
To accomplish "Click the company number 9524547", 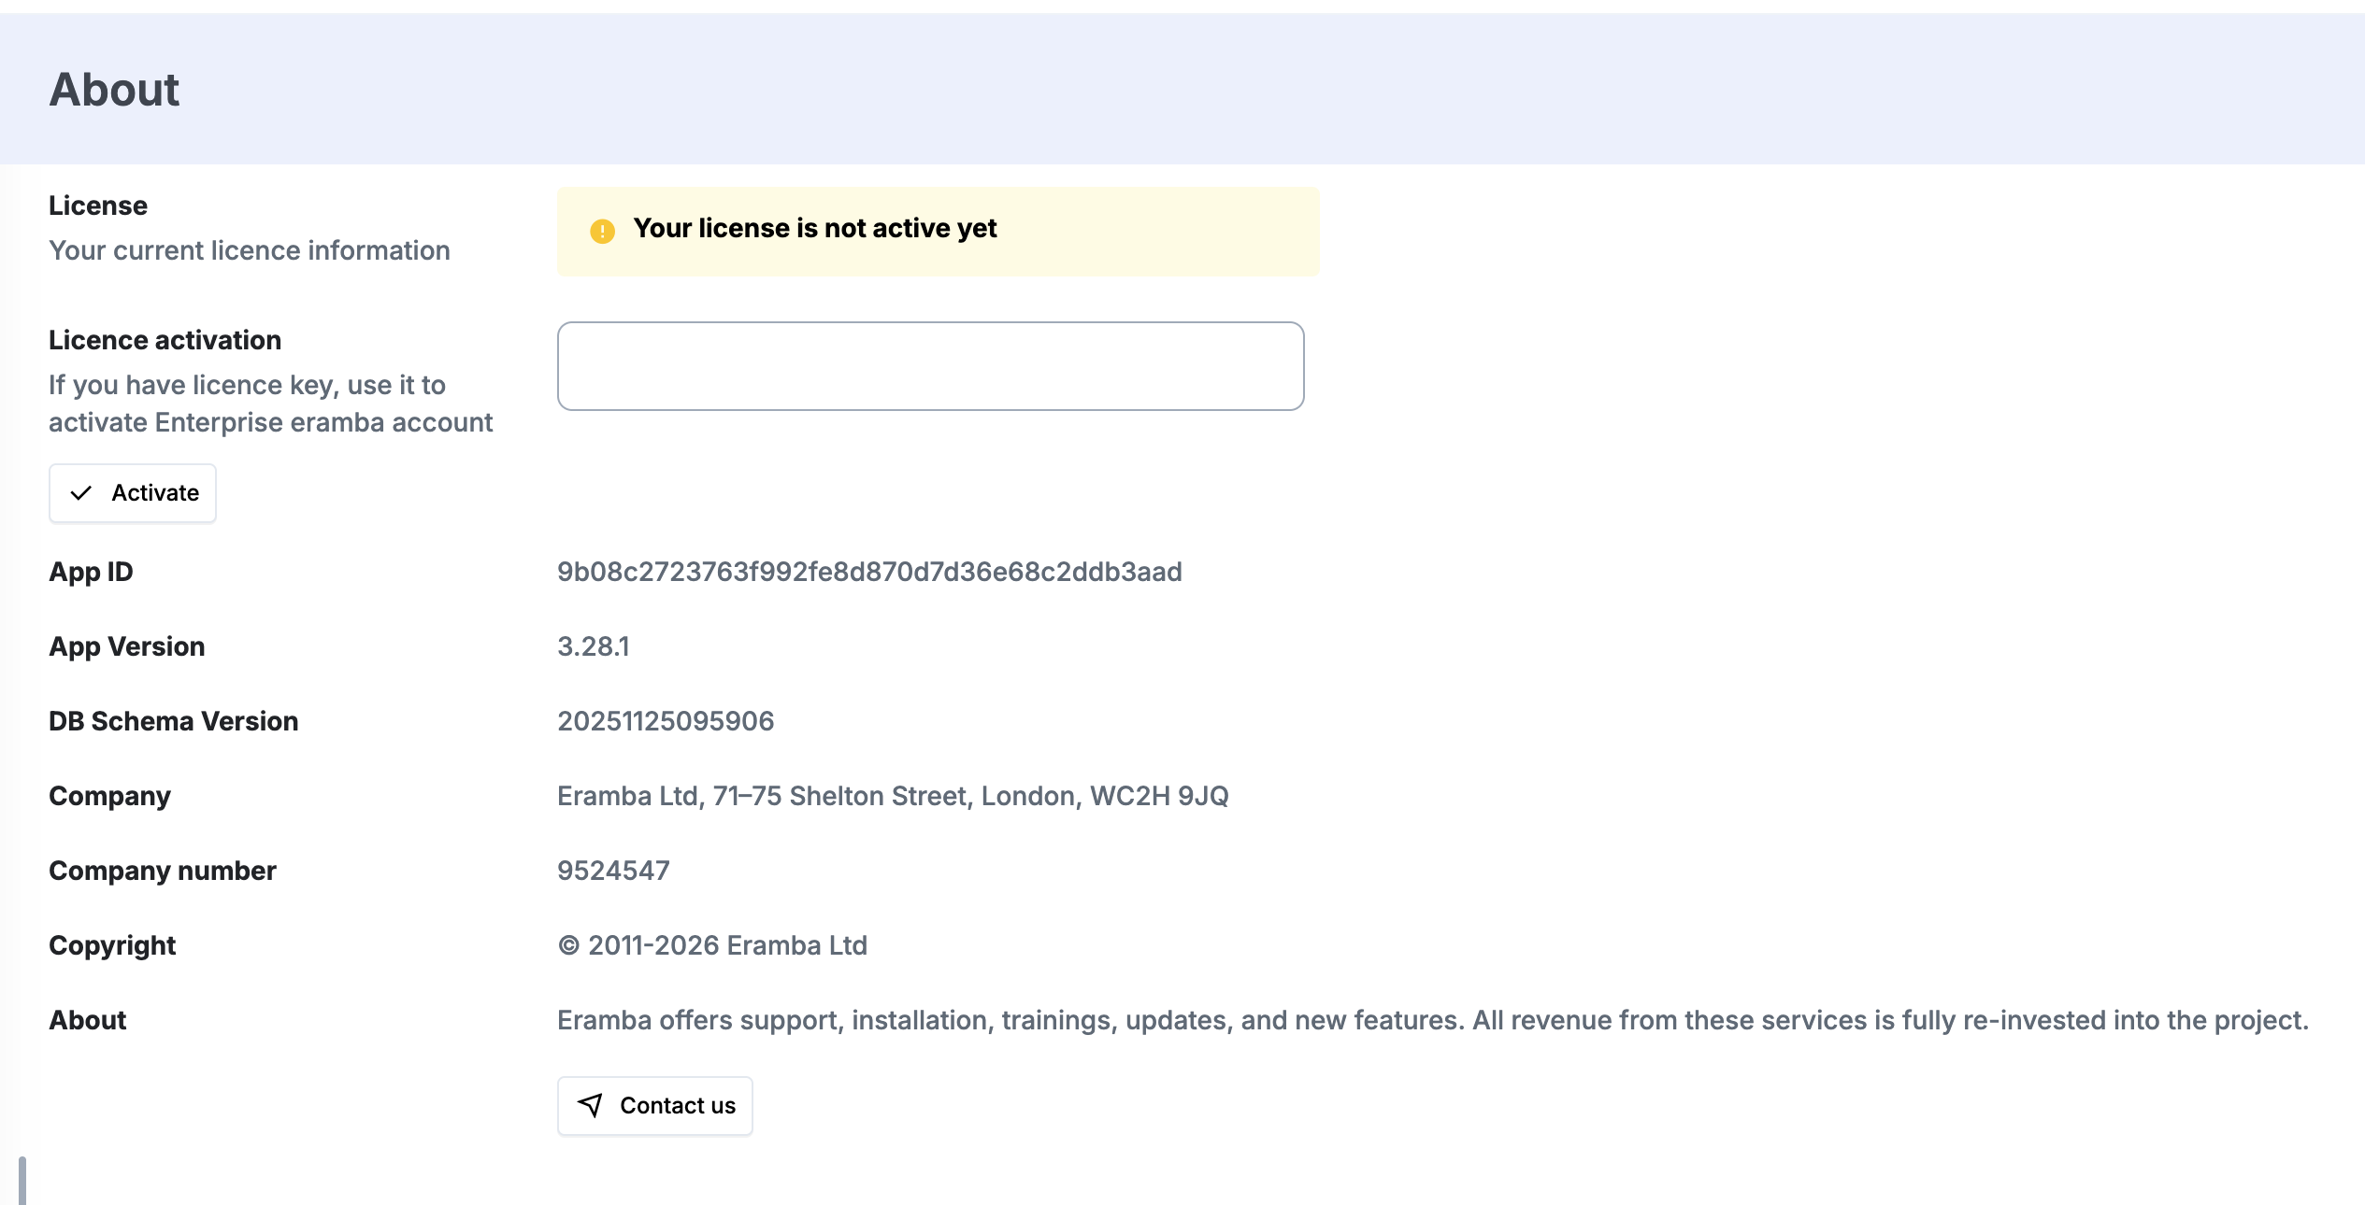I will coord(613,871).
